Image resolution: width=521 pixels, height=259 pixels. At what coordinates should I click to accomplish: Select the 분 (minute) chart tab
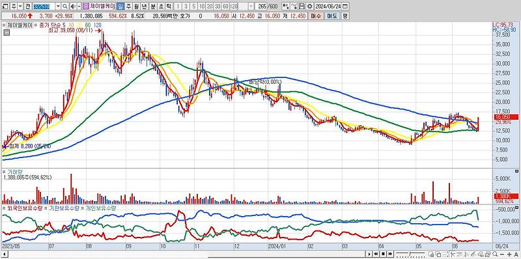(x=152, y=7)
